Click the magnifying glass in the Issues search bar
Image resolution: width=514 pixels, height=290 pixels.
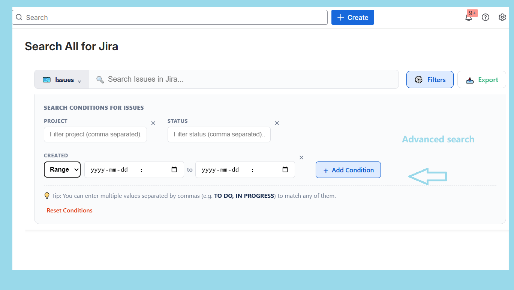100,79
